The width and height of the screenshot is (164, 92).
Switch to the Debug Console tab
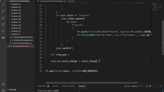click(68, 86)
